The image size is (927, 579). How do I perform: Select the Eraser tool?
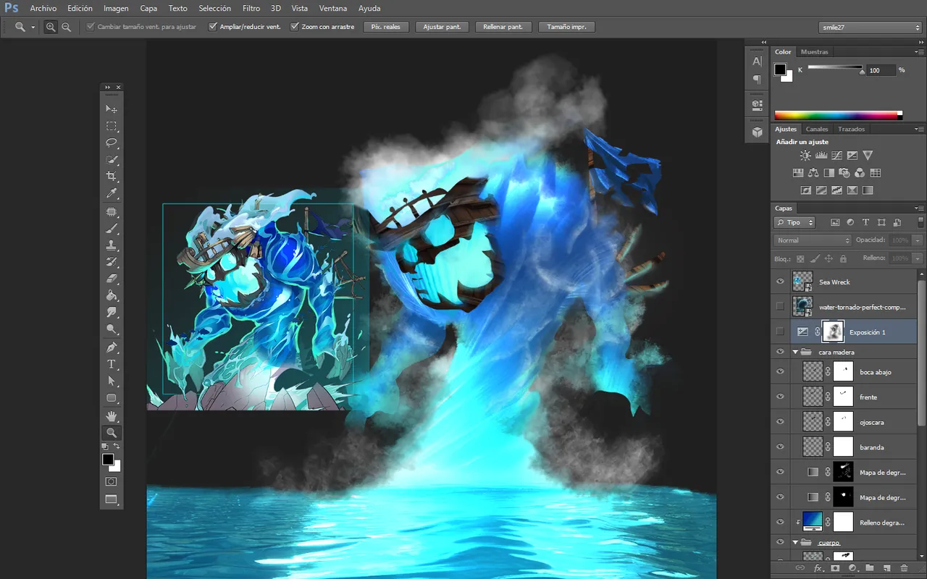pyautogui.click(x=112, y=278)
